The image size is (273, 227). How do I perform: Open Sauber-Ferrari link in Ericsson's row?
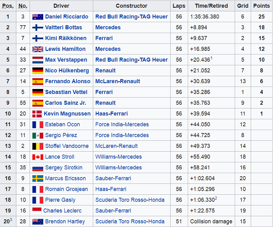(113, 178)
